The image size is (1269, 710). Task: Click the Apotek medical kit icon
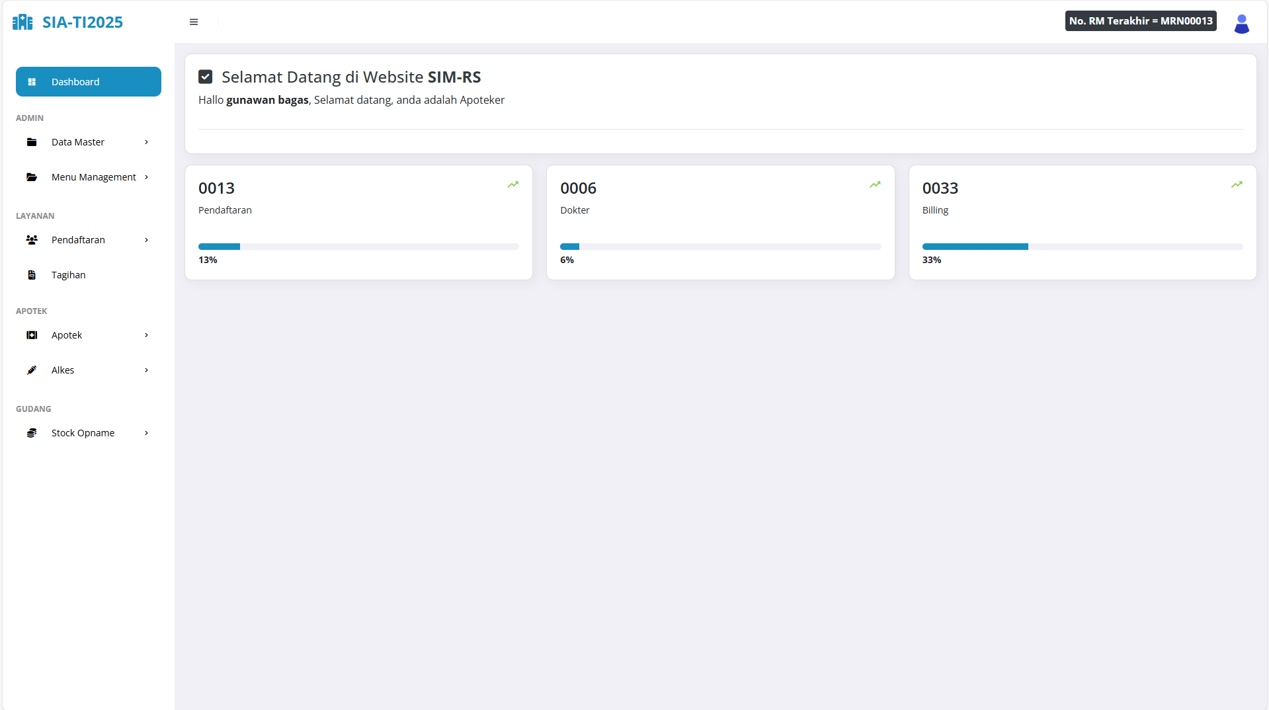pos(32,335)
